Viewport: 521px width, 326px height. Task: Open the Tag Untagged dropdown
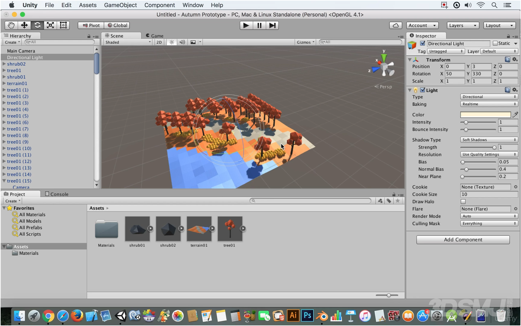(x=446, y=51)
